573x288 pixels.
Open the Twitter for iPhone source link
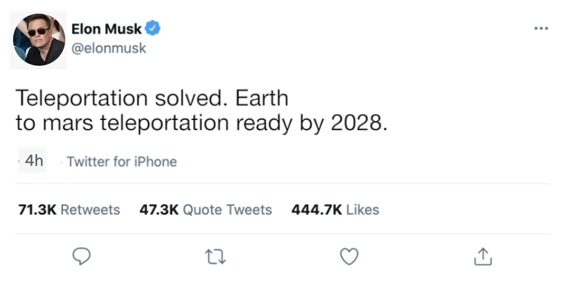pyautogui.click(x=122, y=161)
